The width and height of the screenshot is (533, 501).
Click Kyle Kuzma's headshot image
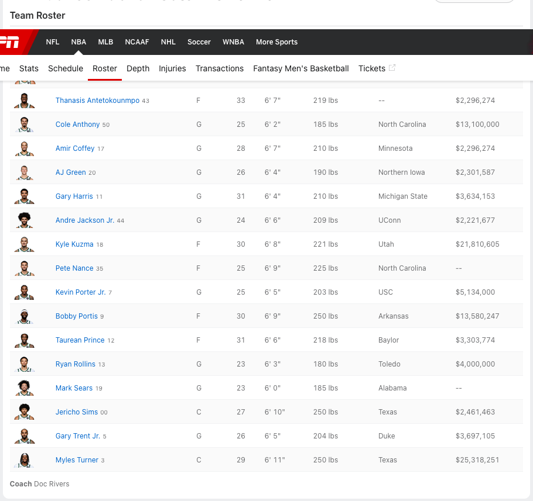[x=25, y=244]
